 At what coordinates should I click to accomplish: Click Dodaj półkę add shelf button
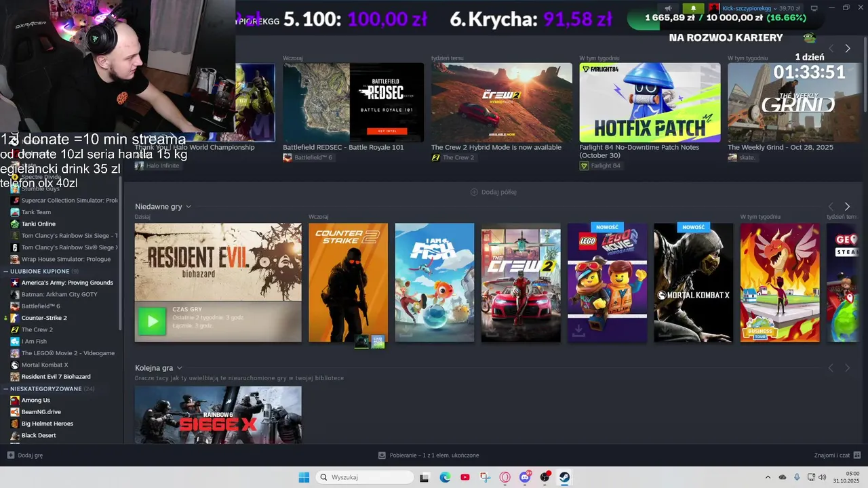tap(494, 192)
